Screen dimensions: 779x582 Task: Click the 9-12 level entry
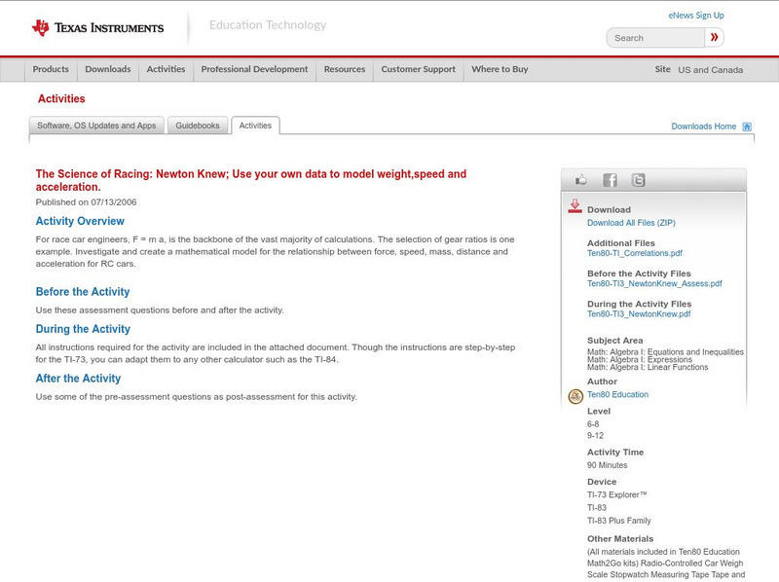(595, 435)
